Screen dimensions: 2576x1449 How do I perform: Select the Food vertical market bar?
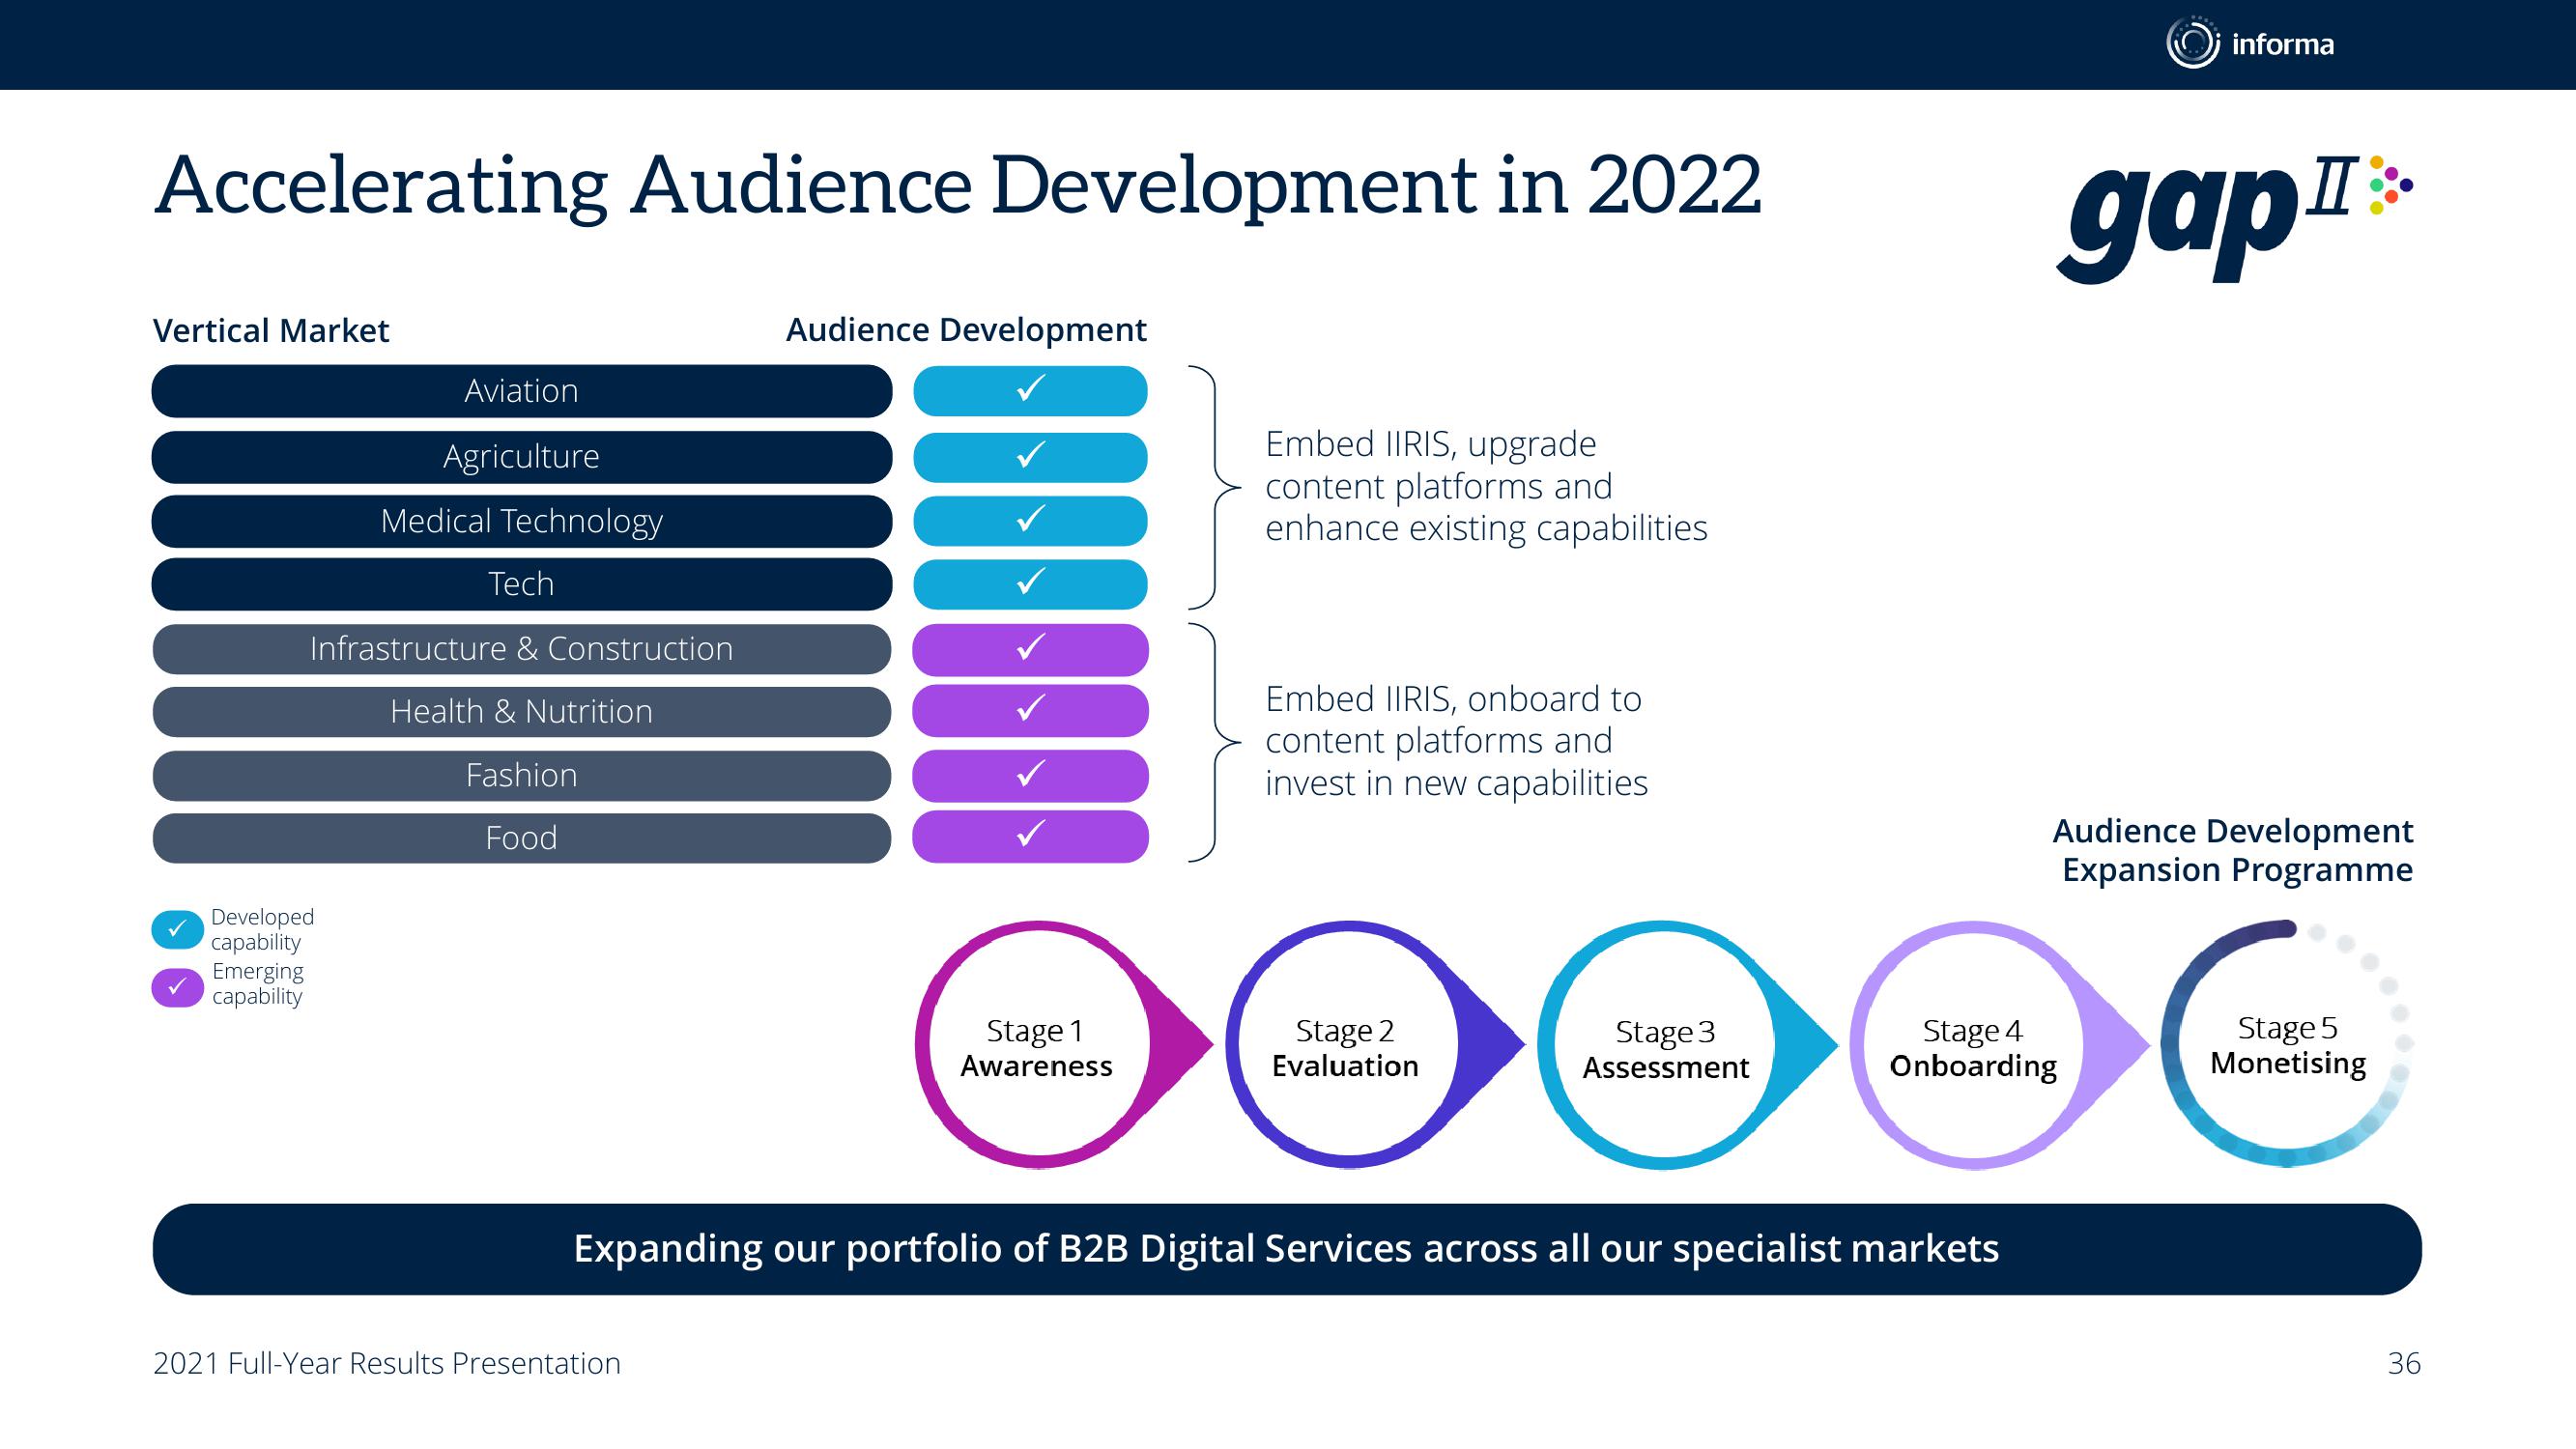[x=522, y=837]
